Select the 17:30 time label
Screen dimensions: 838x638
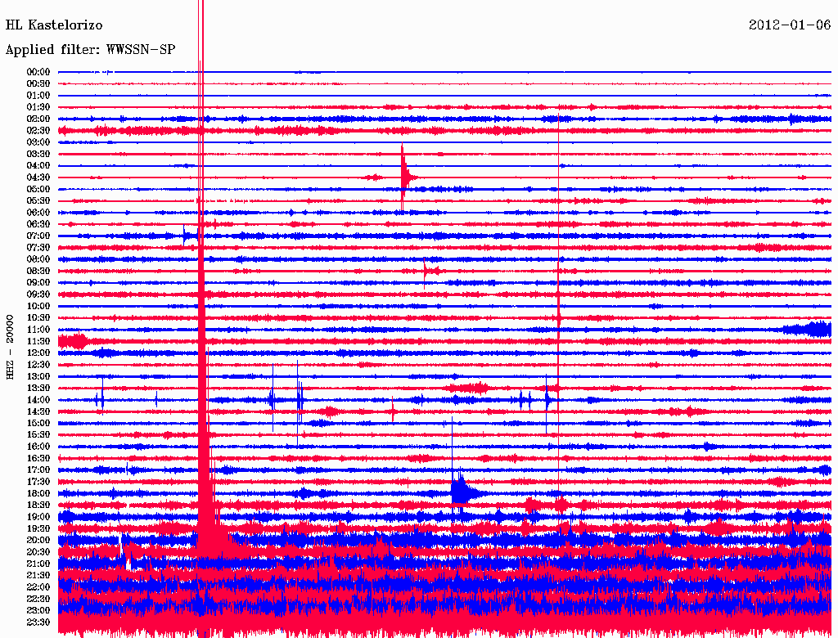[38, 482]
